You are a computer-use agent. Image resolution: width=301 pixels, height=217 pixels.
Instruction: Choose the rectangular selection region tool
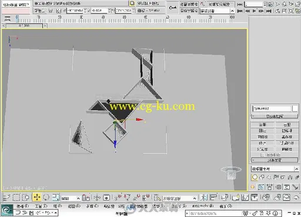(16, 197)
